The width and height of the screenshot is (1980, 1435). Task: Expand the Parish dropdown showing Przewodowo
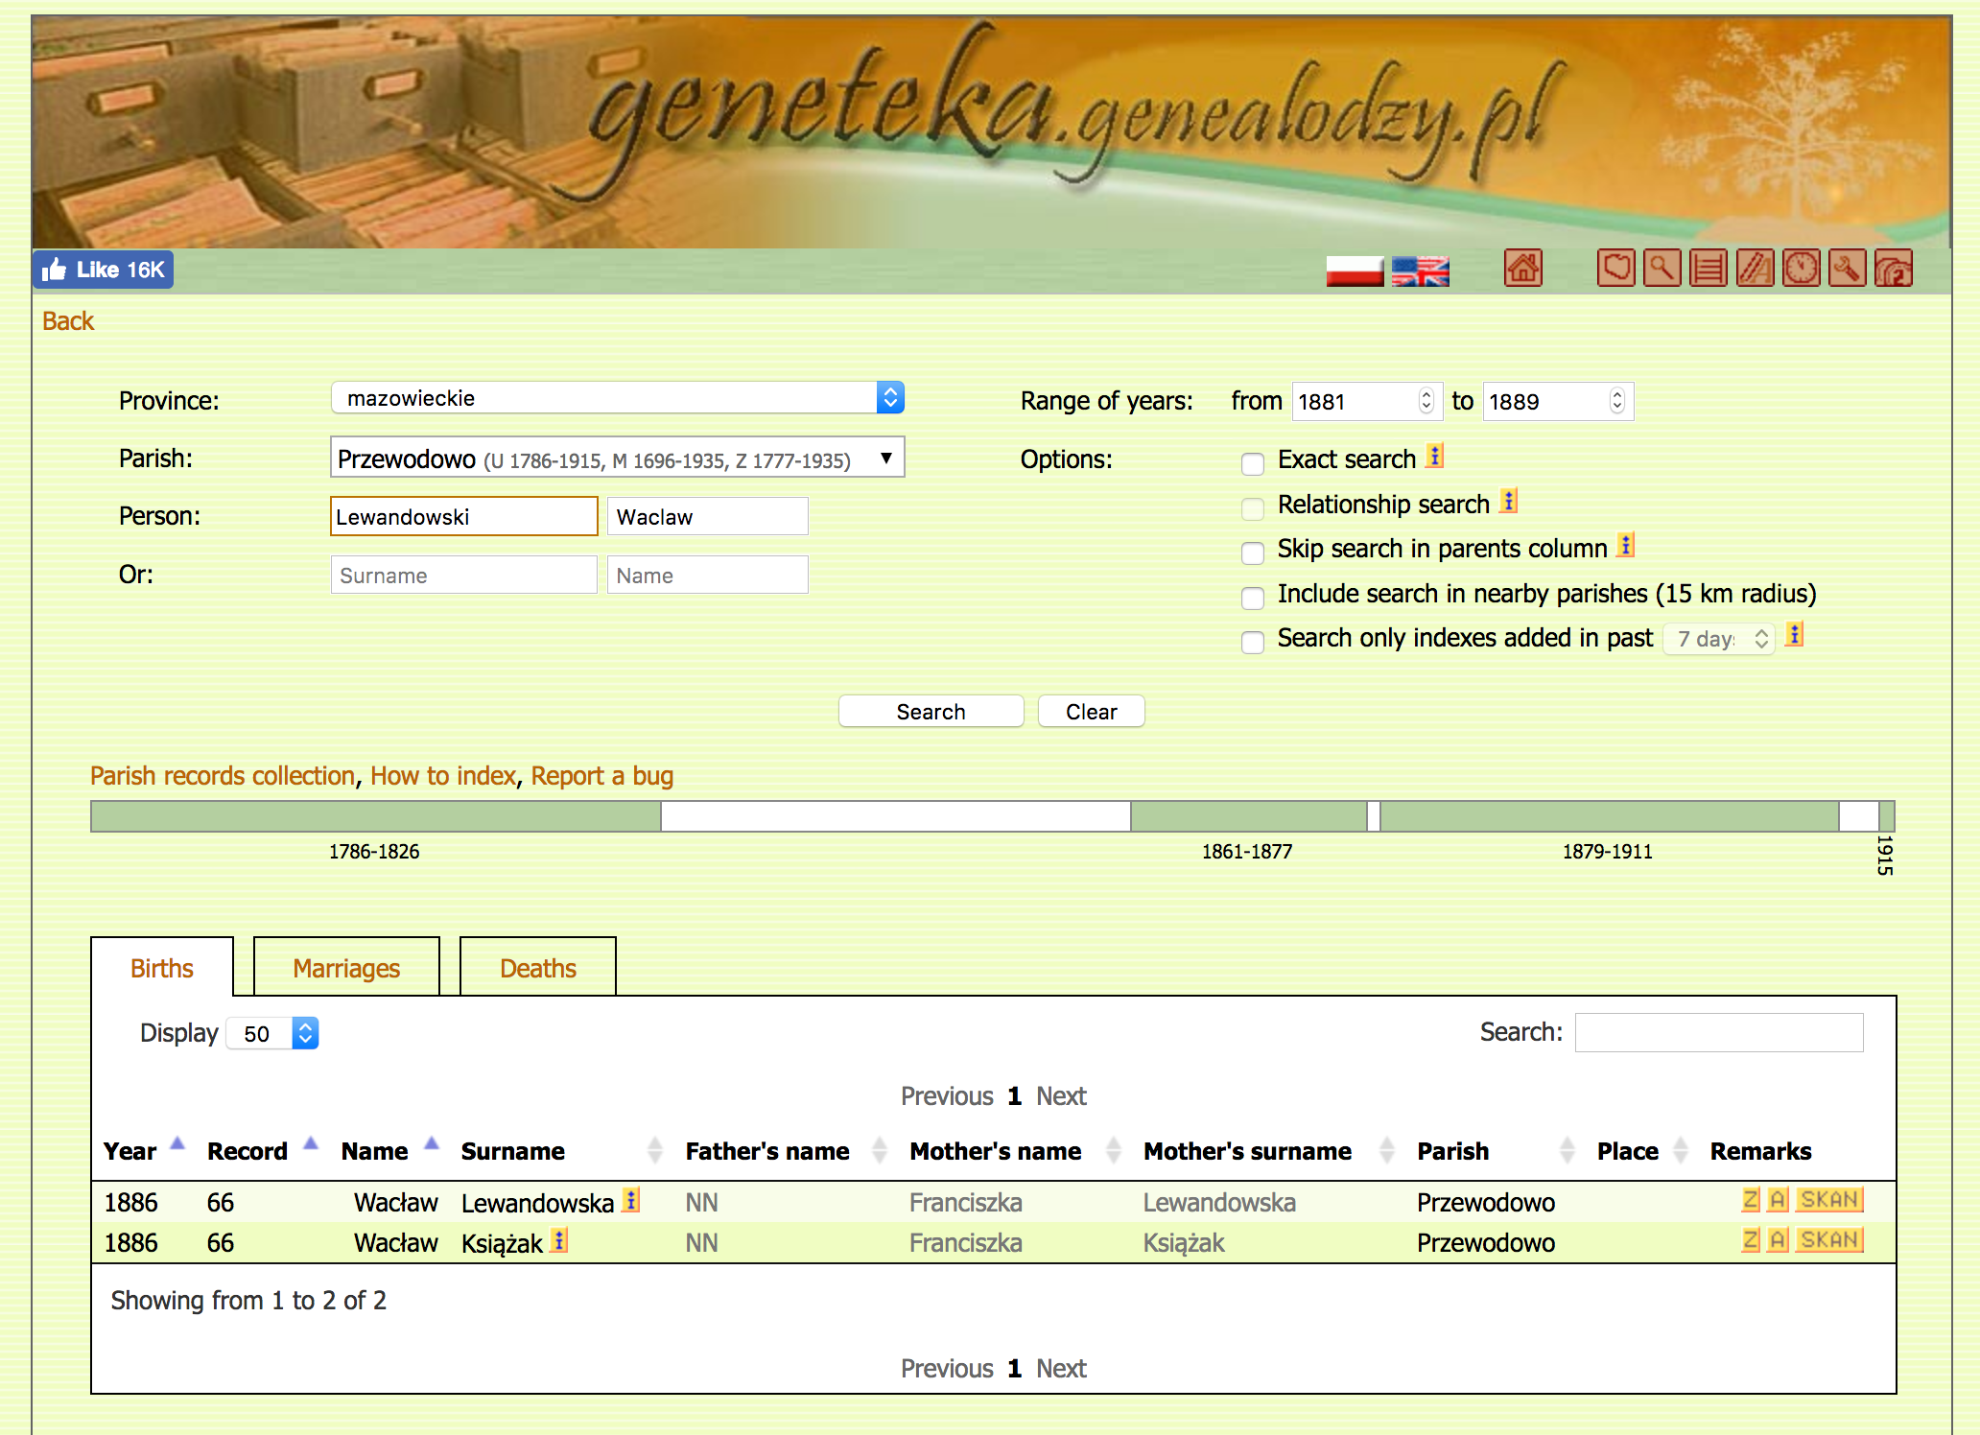pos(617,459)
